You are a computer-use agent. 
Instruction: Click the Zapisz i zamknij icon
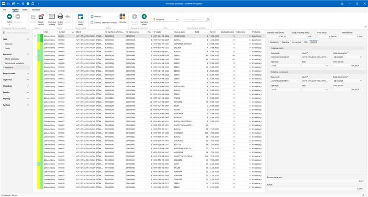41,17
